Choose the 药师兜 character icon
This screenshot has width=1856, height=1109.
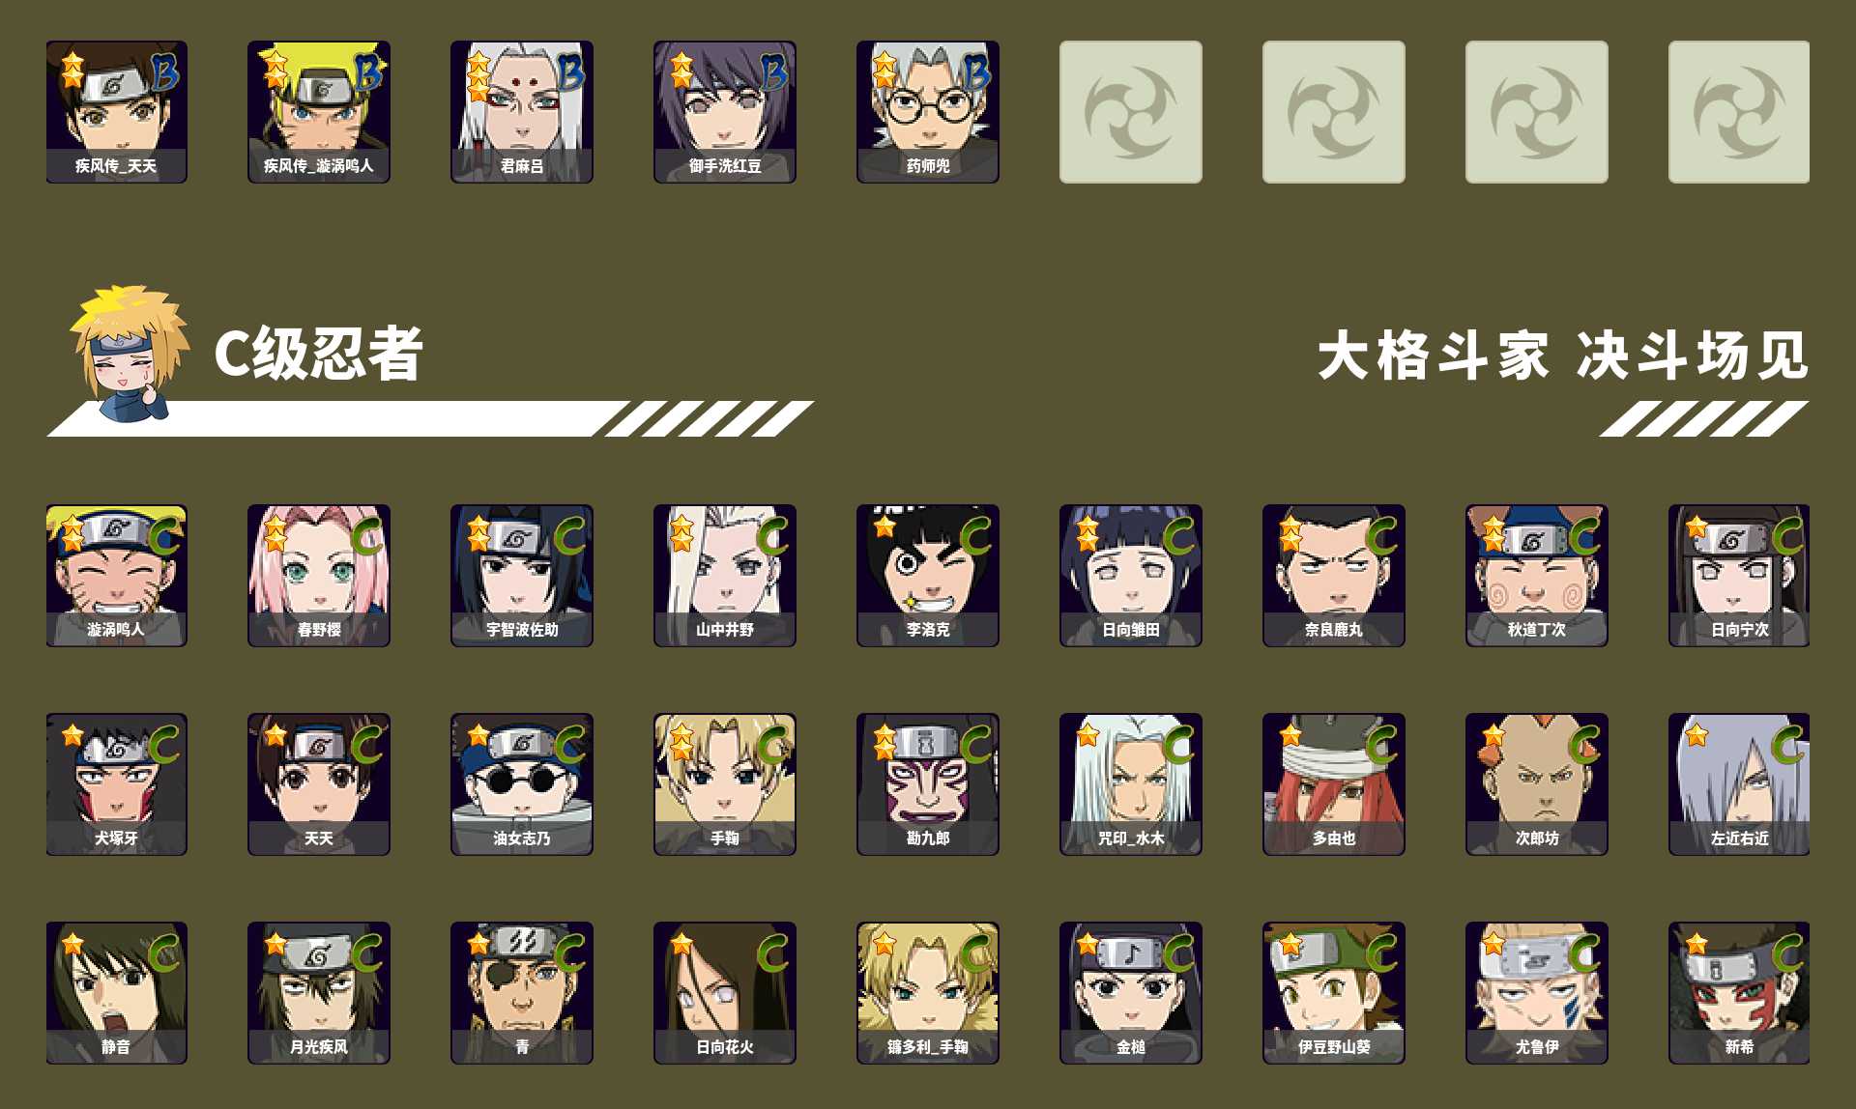(928, 112)
